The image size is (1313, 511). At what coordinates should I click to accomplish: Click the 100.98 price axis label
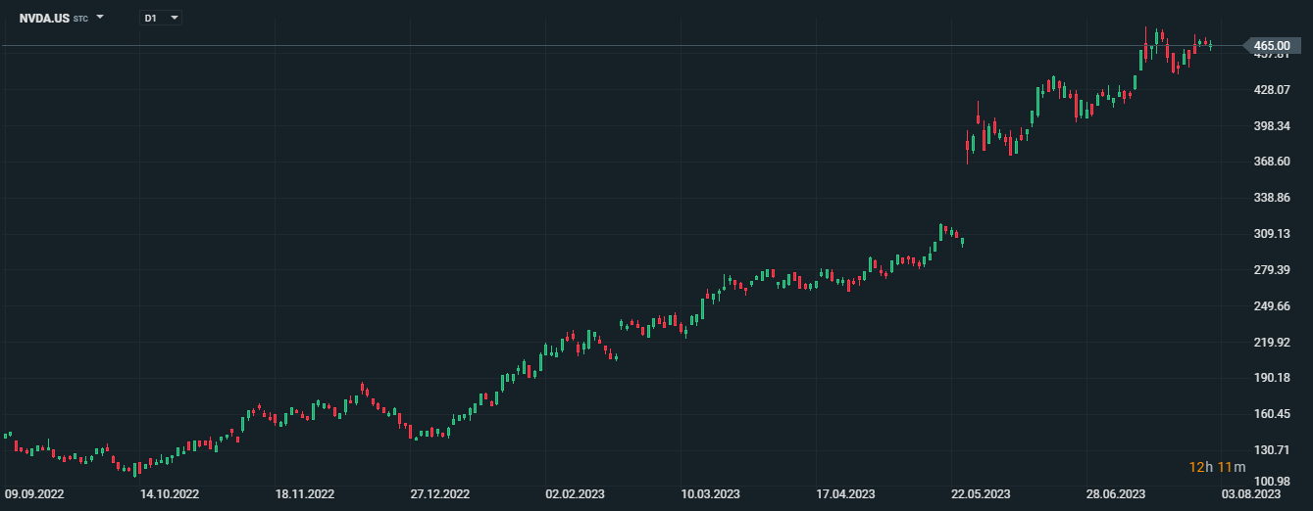pos(1272,482)
